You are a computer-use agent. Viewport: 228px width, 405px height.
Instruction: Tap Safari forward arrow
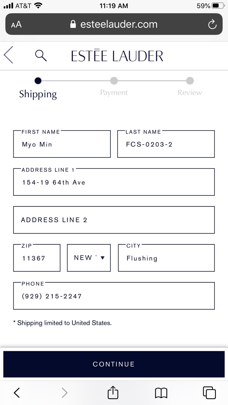pyautogui.click(x=65, y=393)
